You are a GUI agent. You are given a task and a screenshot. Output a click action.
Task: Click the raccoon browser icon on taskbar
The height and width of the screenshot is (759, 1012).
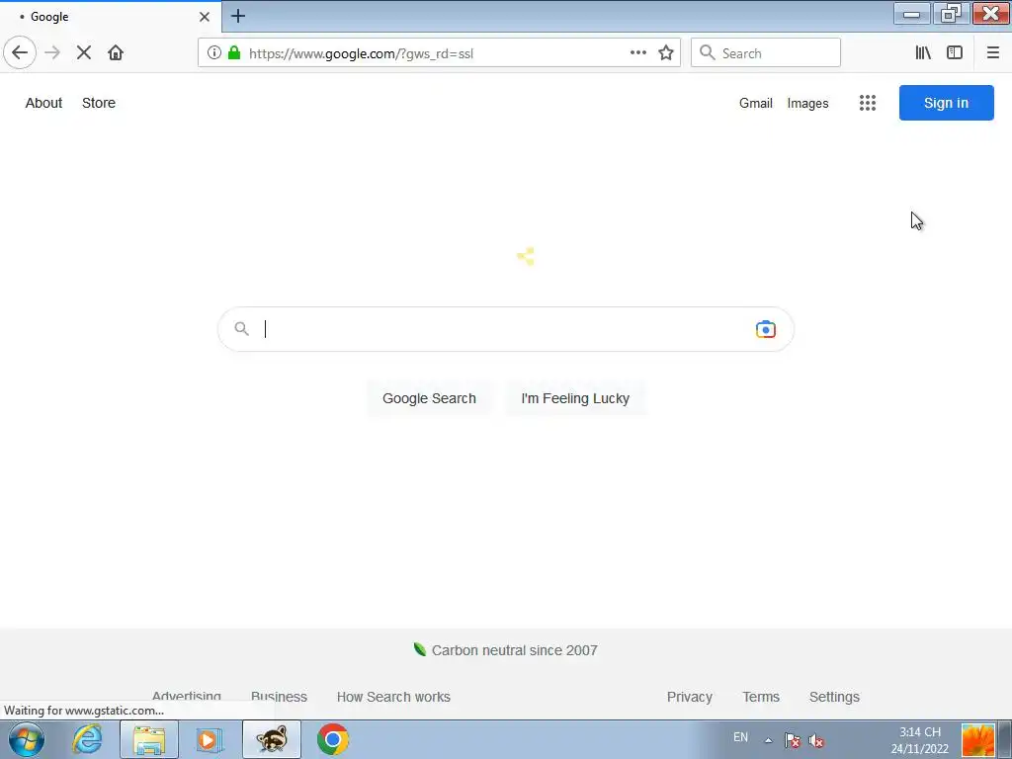coord(272,739)
